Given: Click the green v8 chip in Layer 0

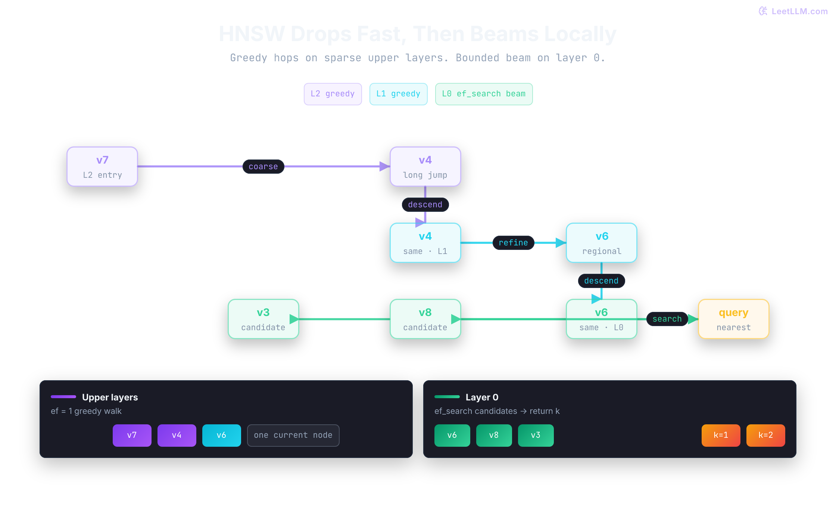Looking at the screenshot, I should [494, 435].
